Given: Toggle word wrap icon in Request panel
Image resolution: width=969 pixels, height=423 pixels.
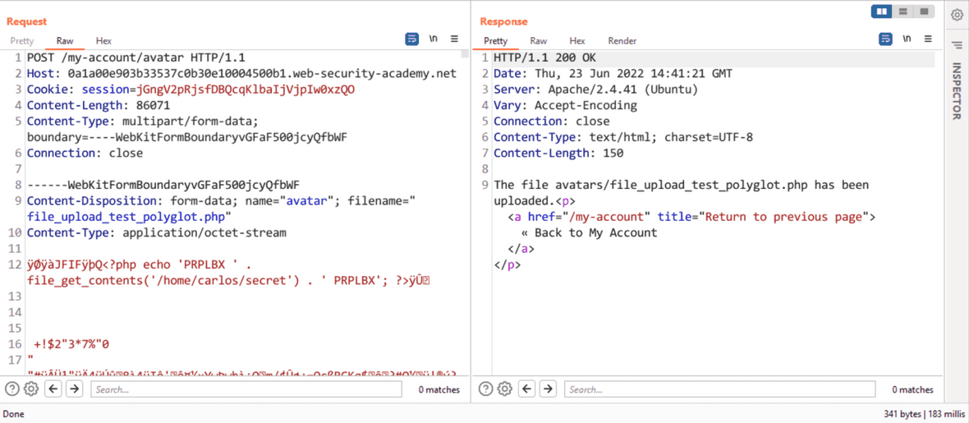Looking at the screenshot, I should click(411, 39).
